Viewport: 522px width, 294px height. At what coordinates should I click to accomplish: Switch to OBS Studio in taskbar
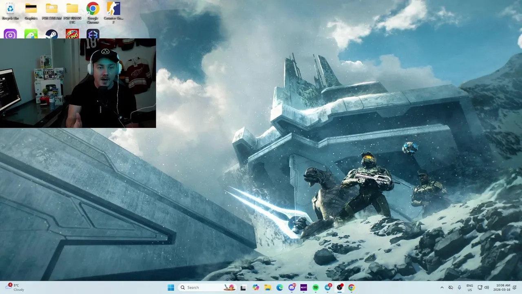point(340,287)
